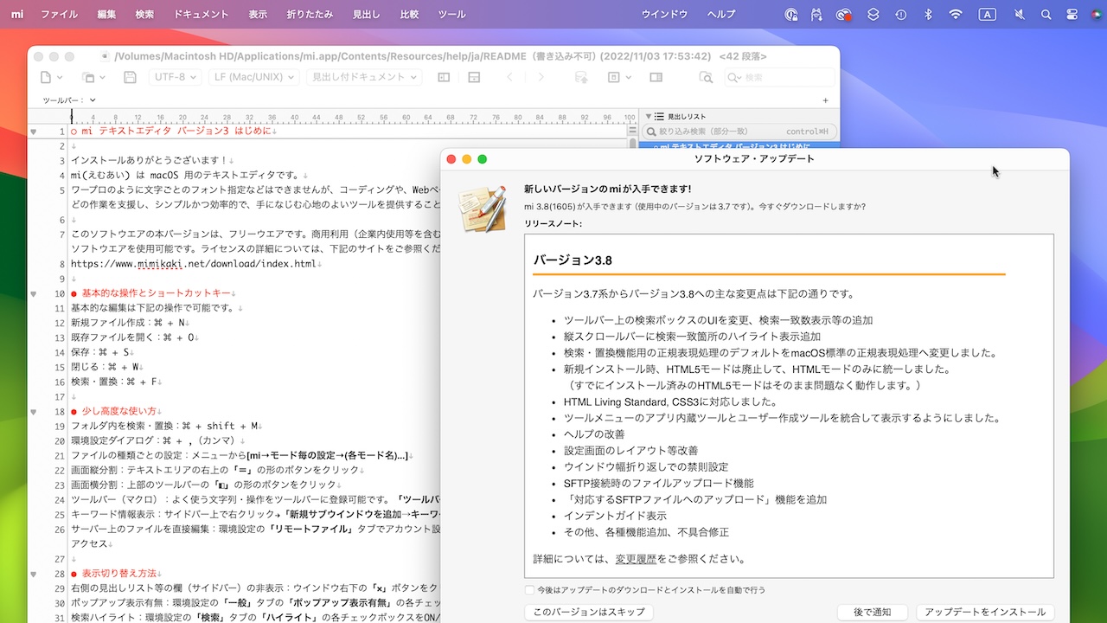Click the save floppy disk icon

click(x=130, y=77)
